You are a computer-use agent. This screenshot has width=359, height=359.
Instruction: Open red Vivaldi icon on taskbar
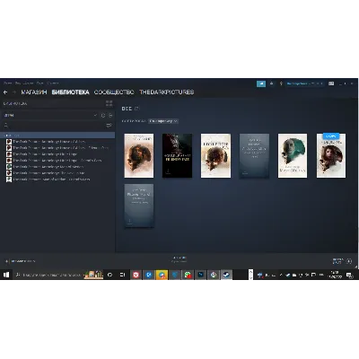(x=136, y=275)
